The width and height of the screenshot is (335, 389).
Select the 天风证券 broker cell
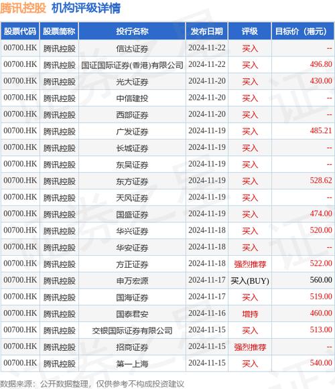[132, 198]
